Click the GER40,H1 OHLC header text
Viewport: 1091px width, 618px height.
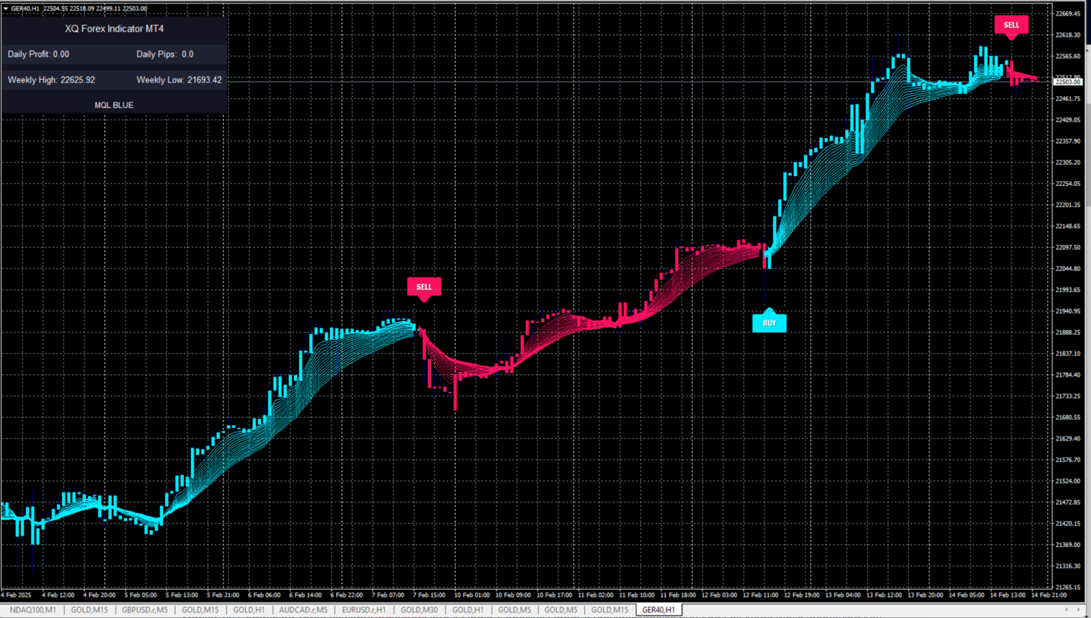point(78,9)
